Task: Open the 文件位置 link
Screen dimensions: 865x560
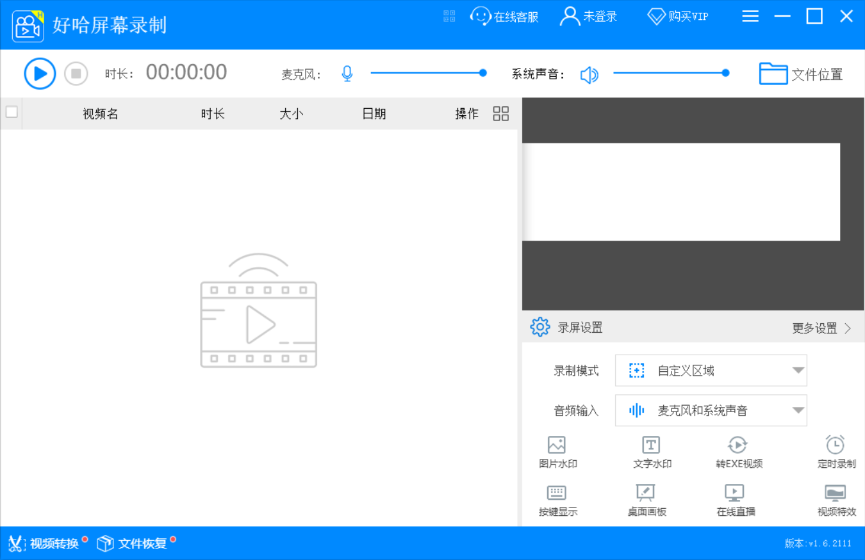Action: click(817, 74)
